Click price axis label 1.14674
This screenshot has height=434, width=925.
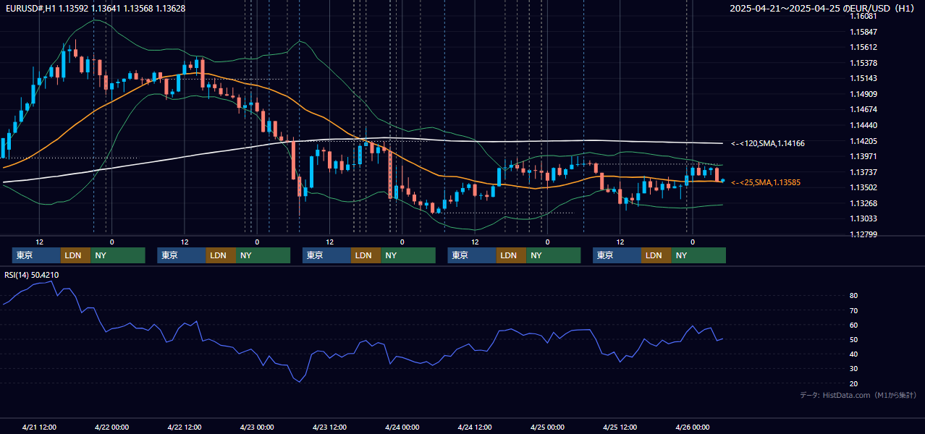[x=864, y=109]
